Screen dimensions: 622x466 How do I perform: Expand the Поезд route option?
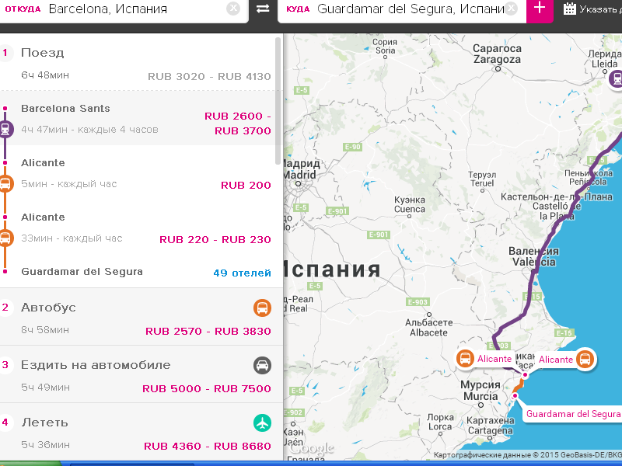[x=43, y=53]
